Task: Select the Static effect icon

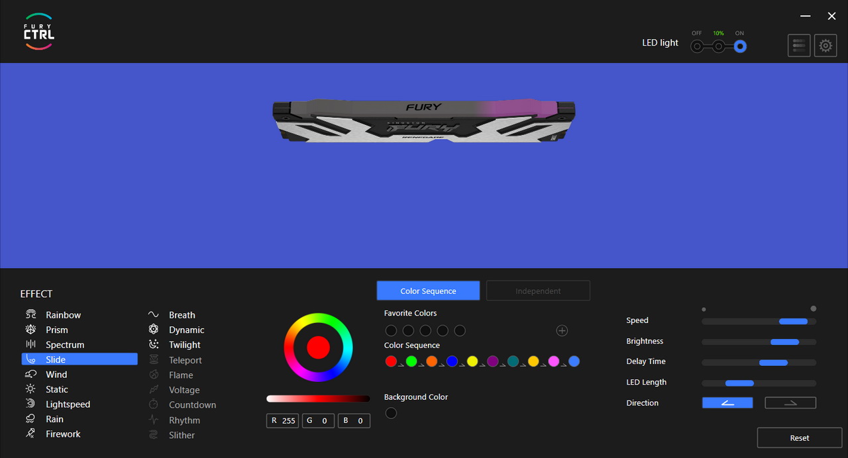Action: tap(30, 389)
